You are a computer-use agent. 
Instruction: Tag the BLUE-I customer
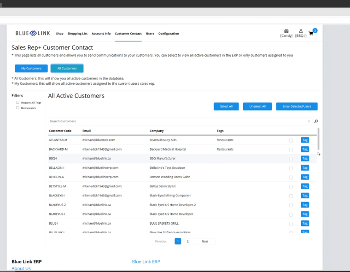(305, 223)
